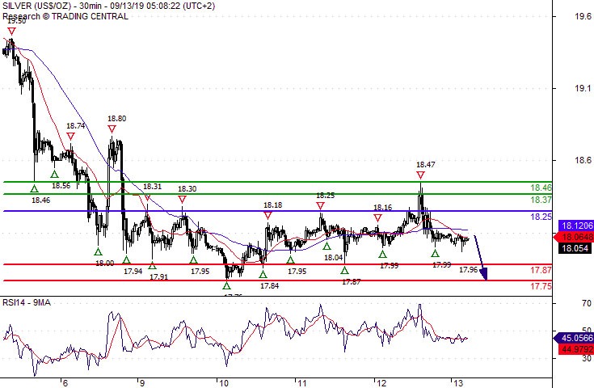Click the 17.91 swing low label
This screenshot has height=388, width=594.
158,277
